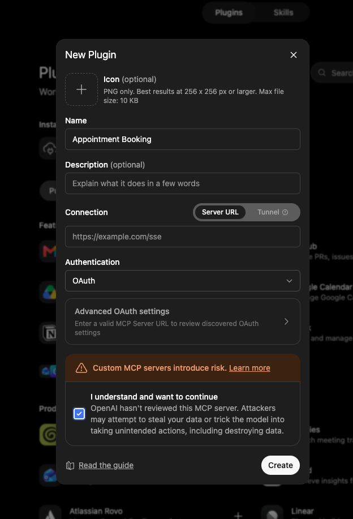Click the Atlassian Rovo plugin icon
This screenshot has width=353, height=519.
50,512
